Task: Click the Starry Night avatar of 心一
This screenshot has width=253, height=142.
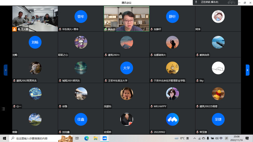Action: pos(35,93)
